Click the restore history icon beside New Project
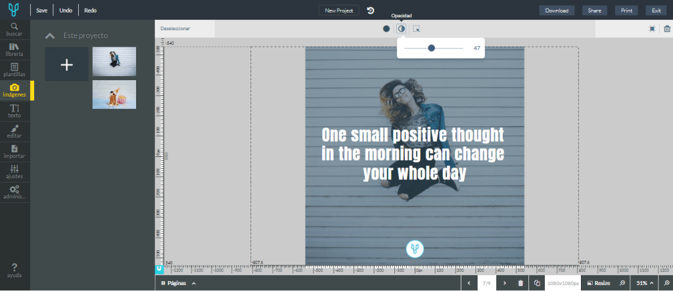 click(x=371, y=11)
